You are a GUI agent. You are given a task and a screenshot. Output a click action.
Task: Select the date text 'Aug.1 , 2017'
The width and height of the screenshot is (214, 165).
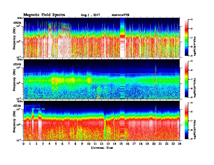pos(90,15)
